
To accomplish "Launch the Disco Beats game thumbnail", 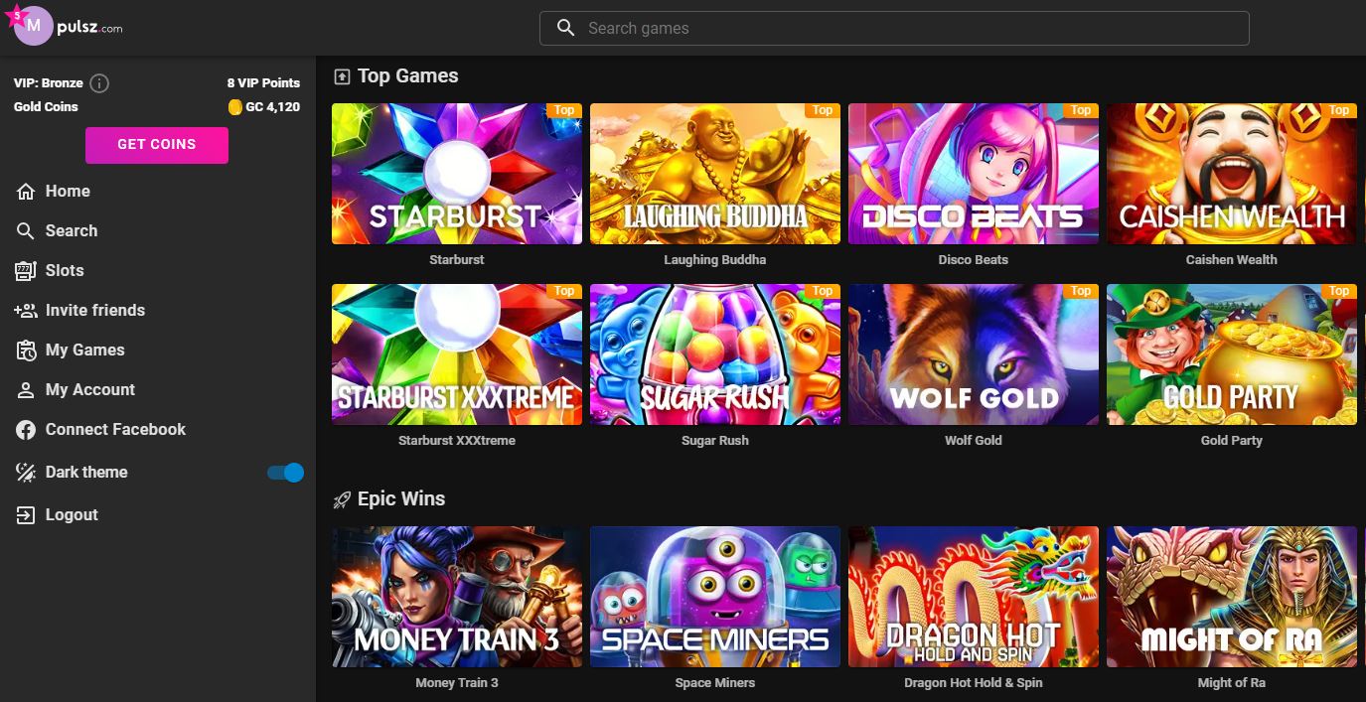I will click(x=974, y=174).
